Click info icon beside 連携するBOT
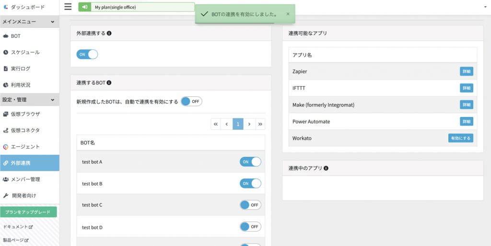Screen dimensions: 491x246 click(109, 83)
